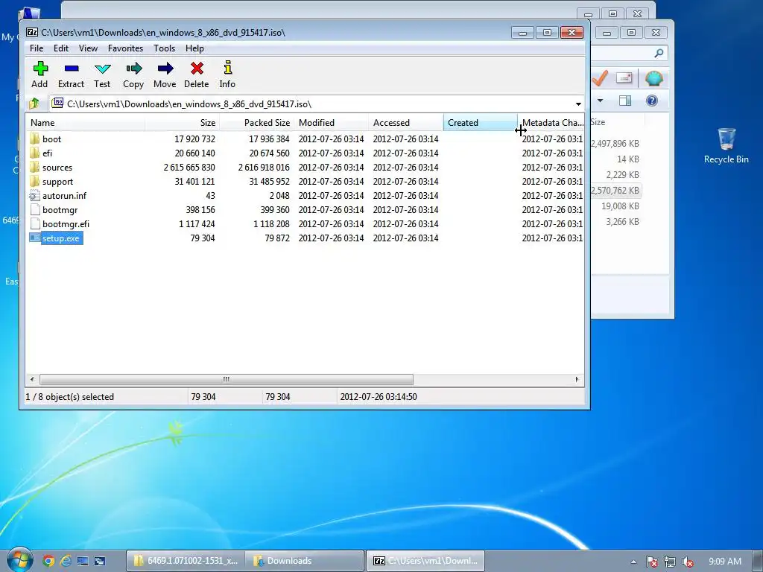Open the Tools menu
Image resolution: width=763 pixels, height=572 pixels.
click(164, 48)
